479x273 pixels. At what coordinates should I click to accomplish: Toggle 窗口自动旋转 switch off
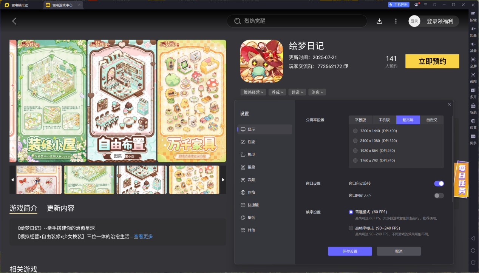(x=439, y=184)
